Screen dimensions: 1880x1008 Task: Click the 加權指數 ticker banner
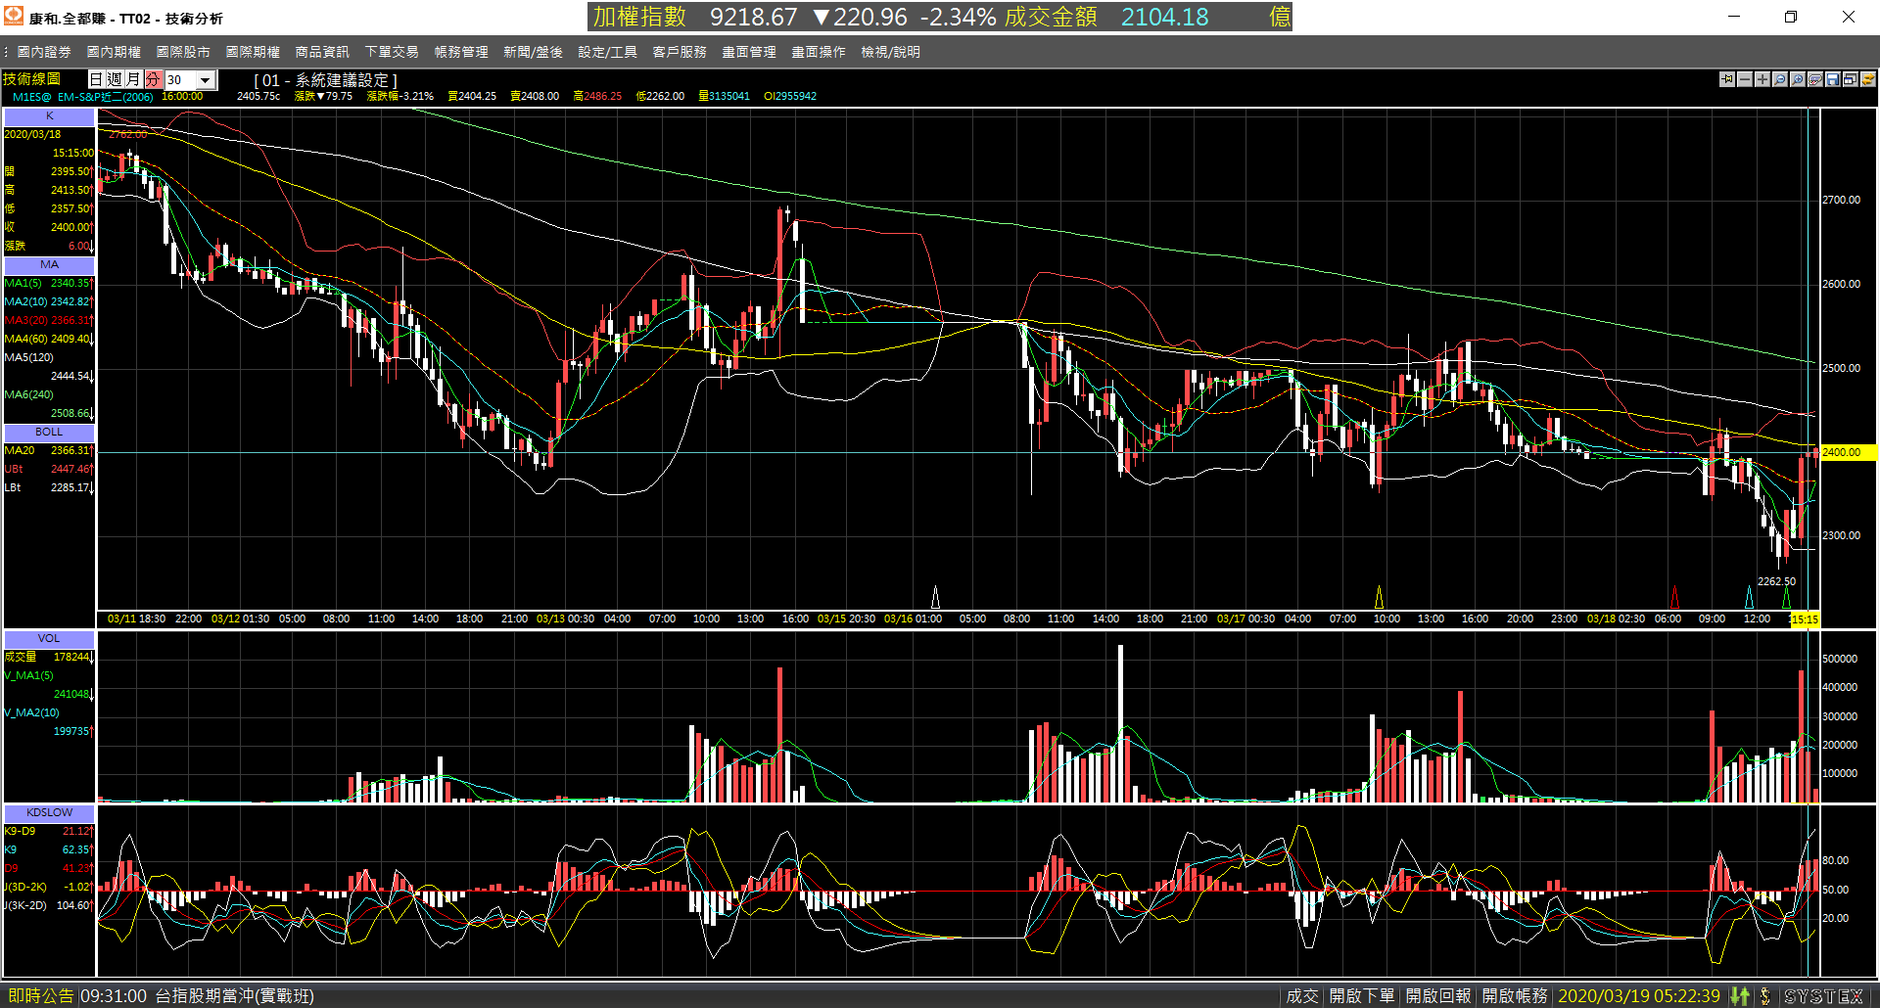click(939, 17)
